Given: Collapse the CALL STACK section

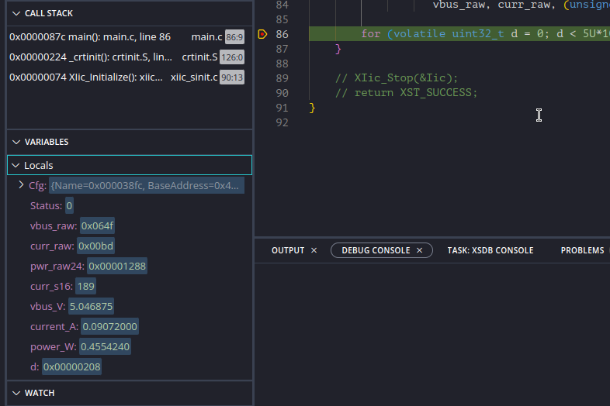Looking at the screenshot, I should (x=16, y=13).
